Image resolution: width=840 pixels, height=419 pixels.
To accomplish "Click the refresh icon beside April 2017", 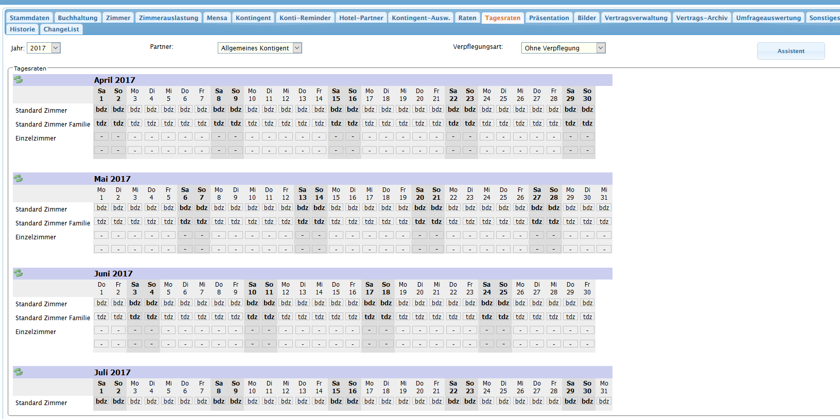I will (19, 80).
